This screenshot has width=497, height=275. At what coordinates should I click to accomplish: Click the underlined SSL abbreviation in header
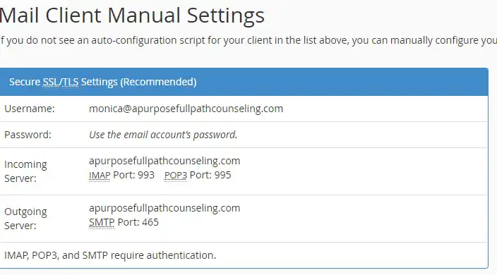[x=51, y=82]
